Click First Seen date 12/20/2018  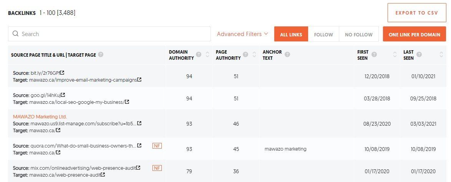[x=377, y=76]
